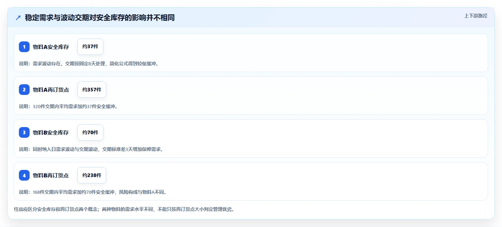The image size is (502, 227).
Task: Click the number 2 step badge
Action: [x=24, y=90]
